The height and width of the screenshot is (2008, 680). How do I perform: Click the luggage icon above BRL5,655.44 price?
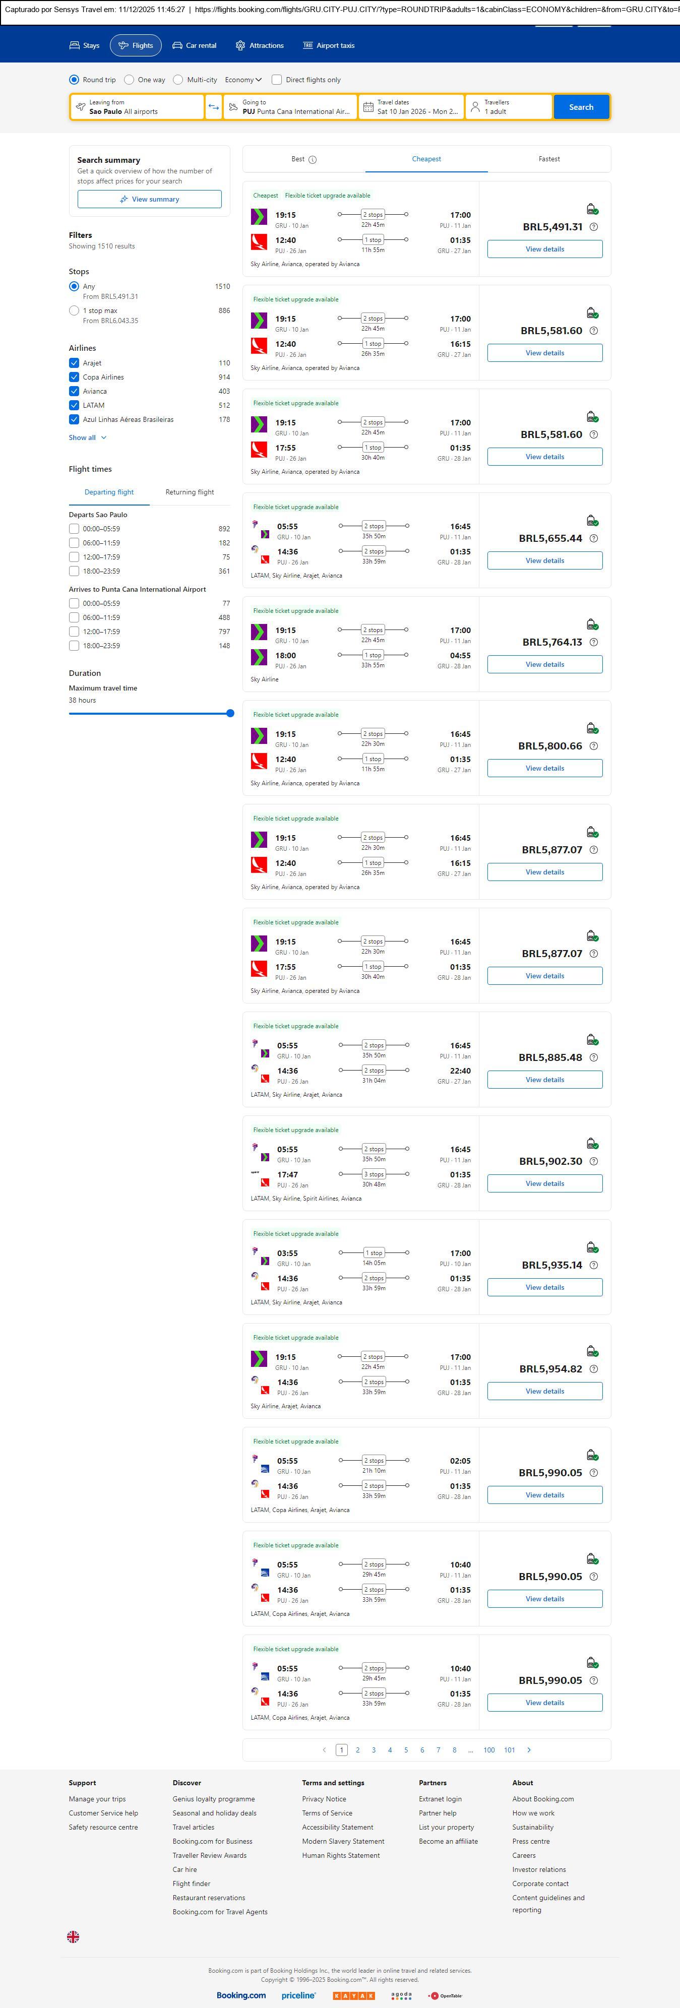(592, 521)
